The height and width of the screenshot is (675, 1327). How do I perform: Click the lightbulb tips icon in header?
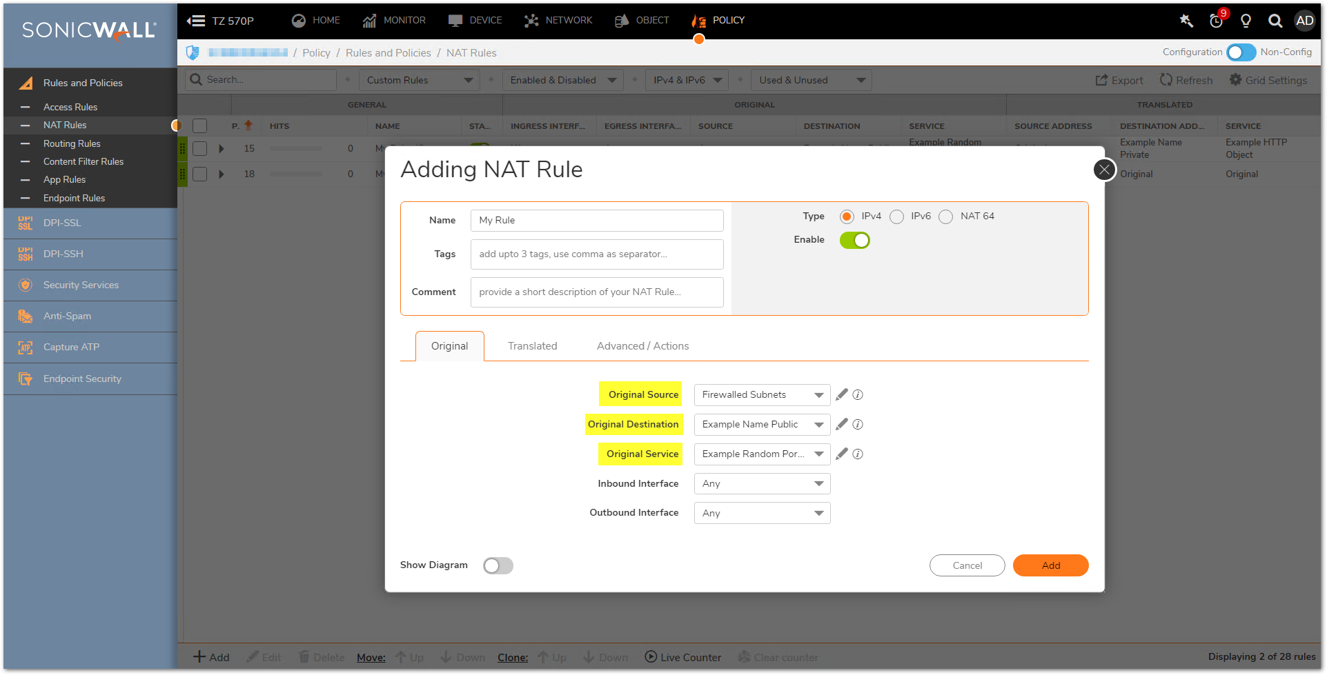1246,21
